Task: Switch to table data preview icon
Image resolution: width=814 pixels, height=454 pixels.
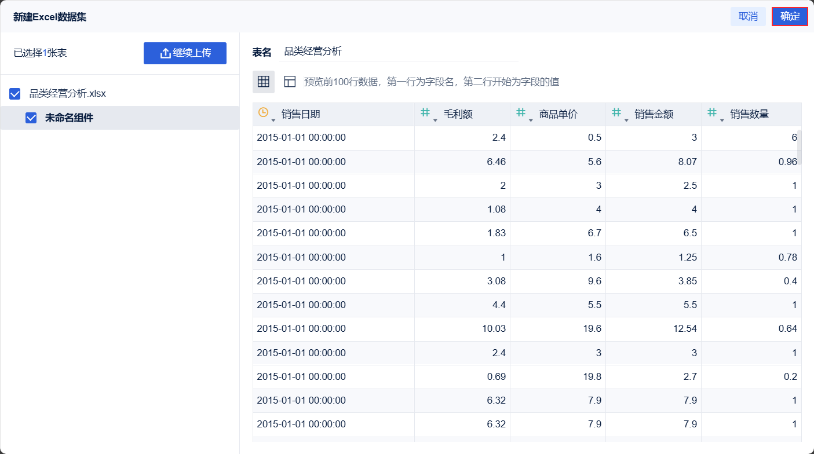Action: pyautogui.click(x=264, y=82)
